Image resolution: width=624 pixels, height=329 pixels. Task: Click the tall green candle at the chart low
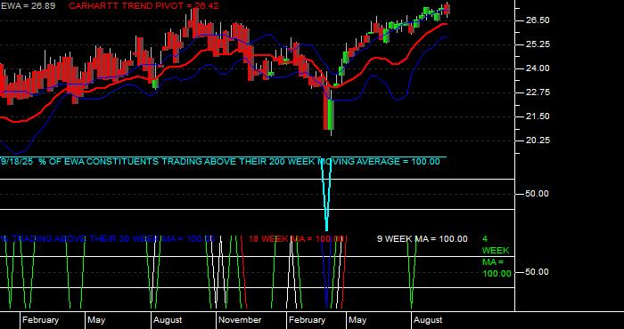pos(331,115)
